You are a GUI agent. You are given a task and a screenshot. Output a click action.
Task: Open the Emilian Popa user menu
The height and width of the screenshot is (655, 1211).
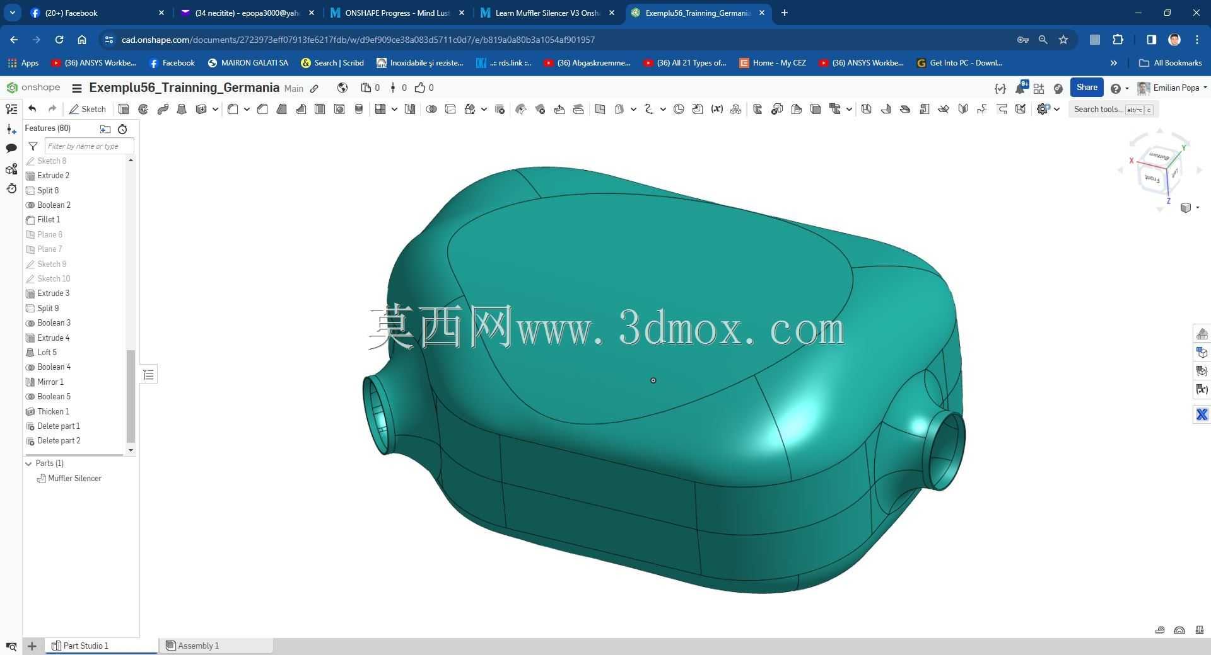pyautogui.click(x=1172, y=88)
